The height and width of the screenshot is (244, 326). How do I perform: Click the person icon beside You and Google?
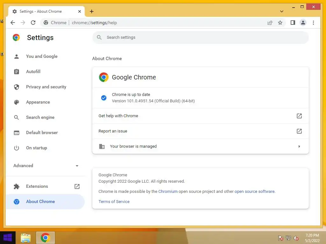coord(17,57)
